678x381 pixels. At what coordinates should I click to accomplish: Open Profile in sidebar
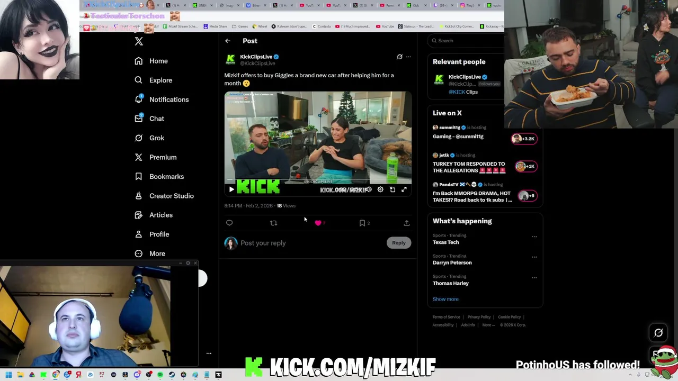click(152, 234)
